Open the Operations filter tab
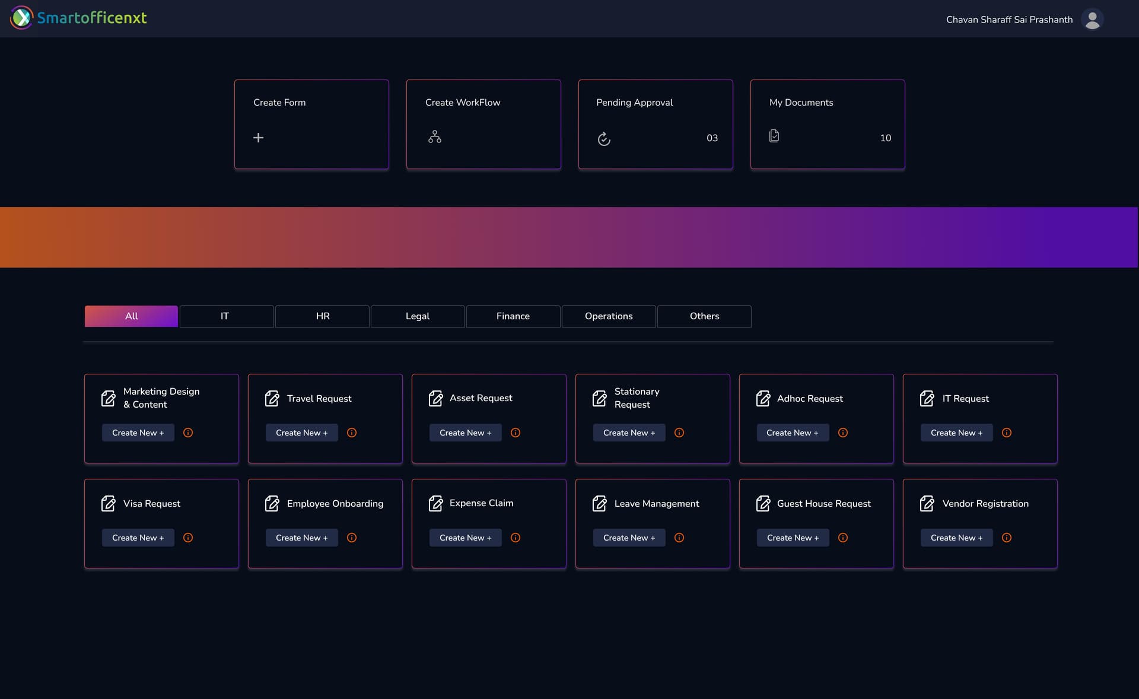The height and width of the screenshot is (699, 1139). [608, 316]
